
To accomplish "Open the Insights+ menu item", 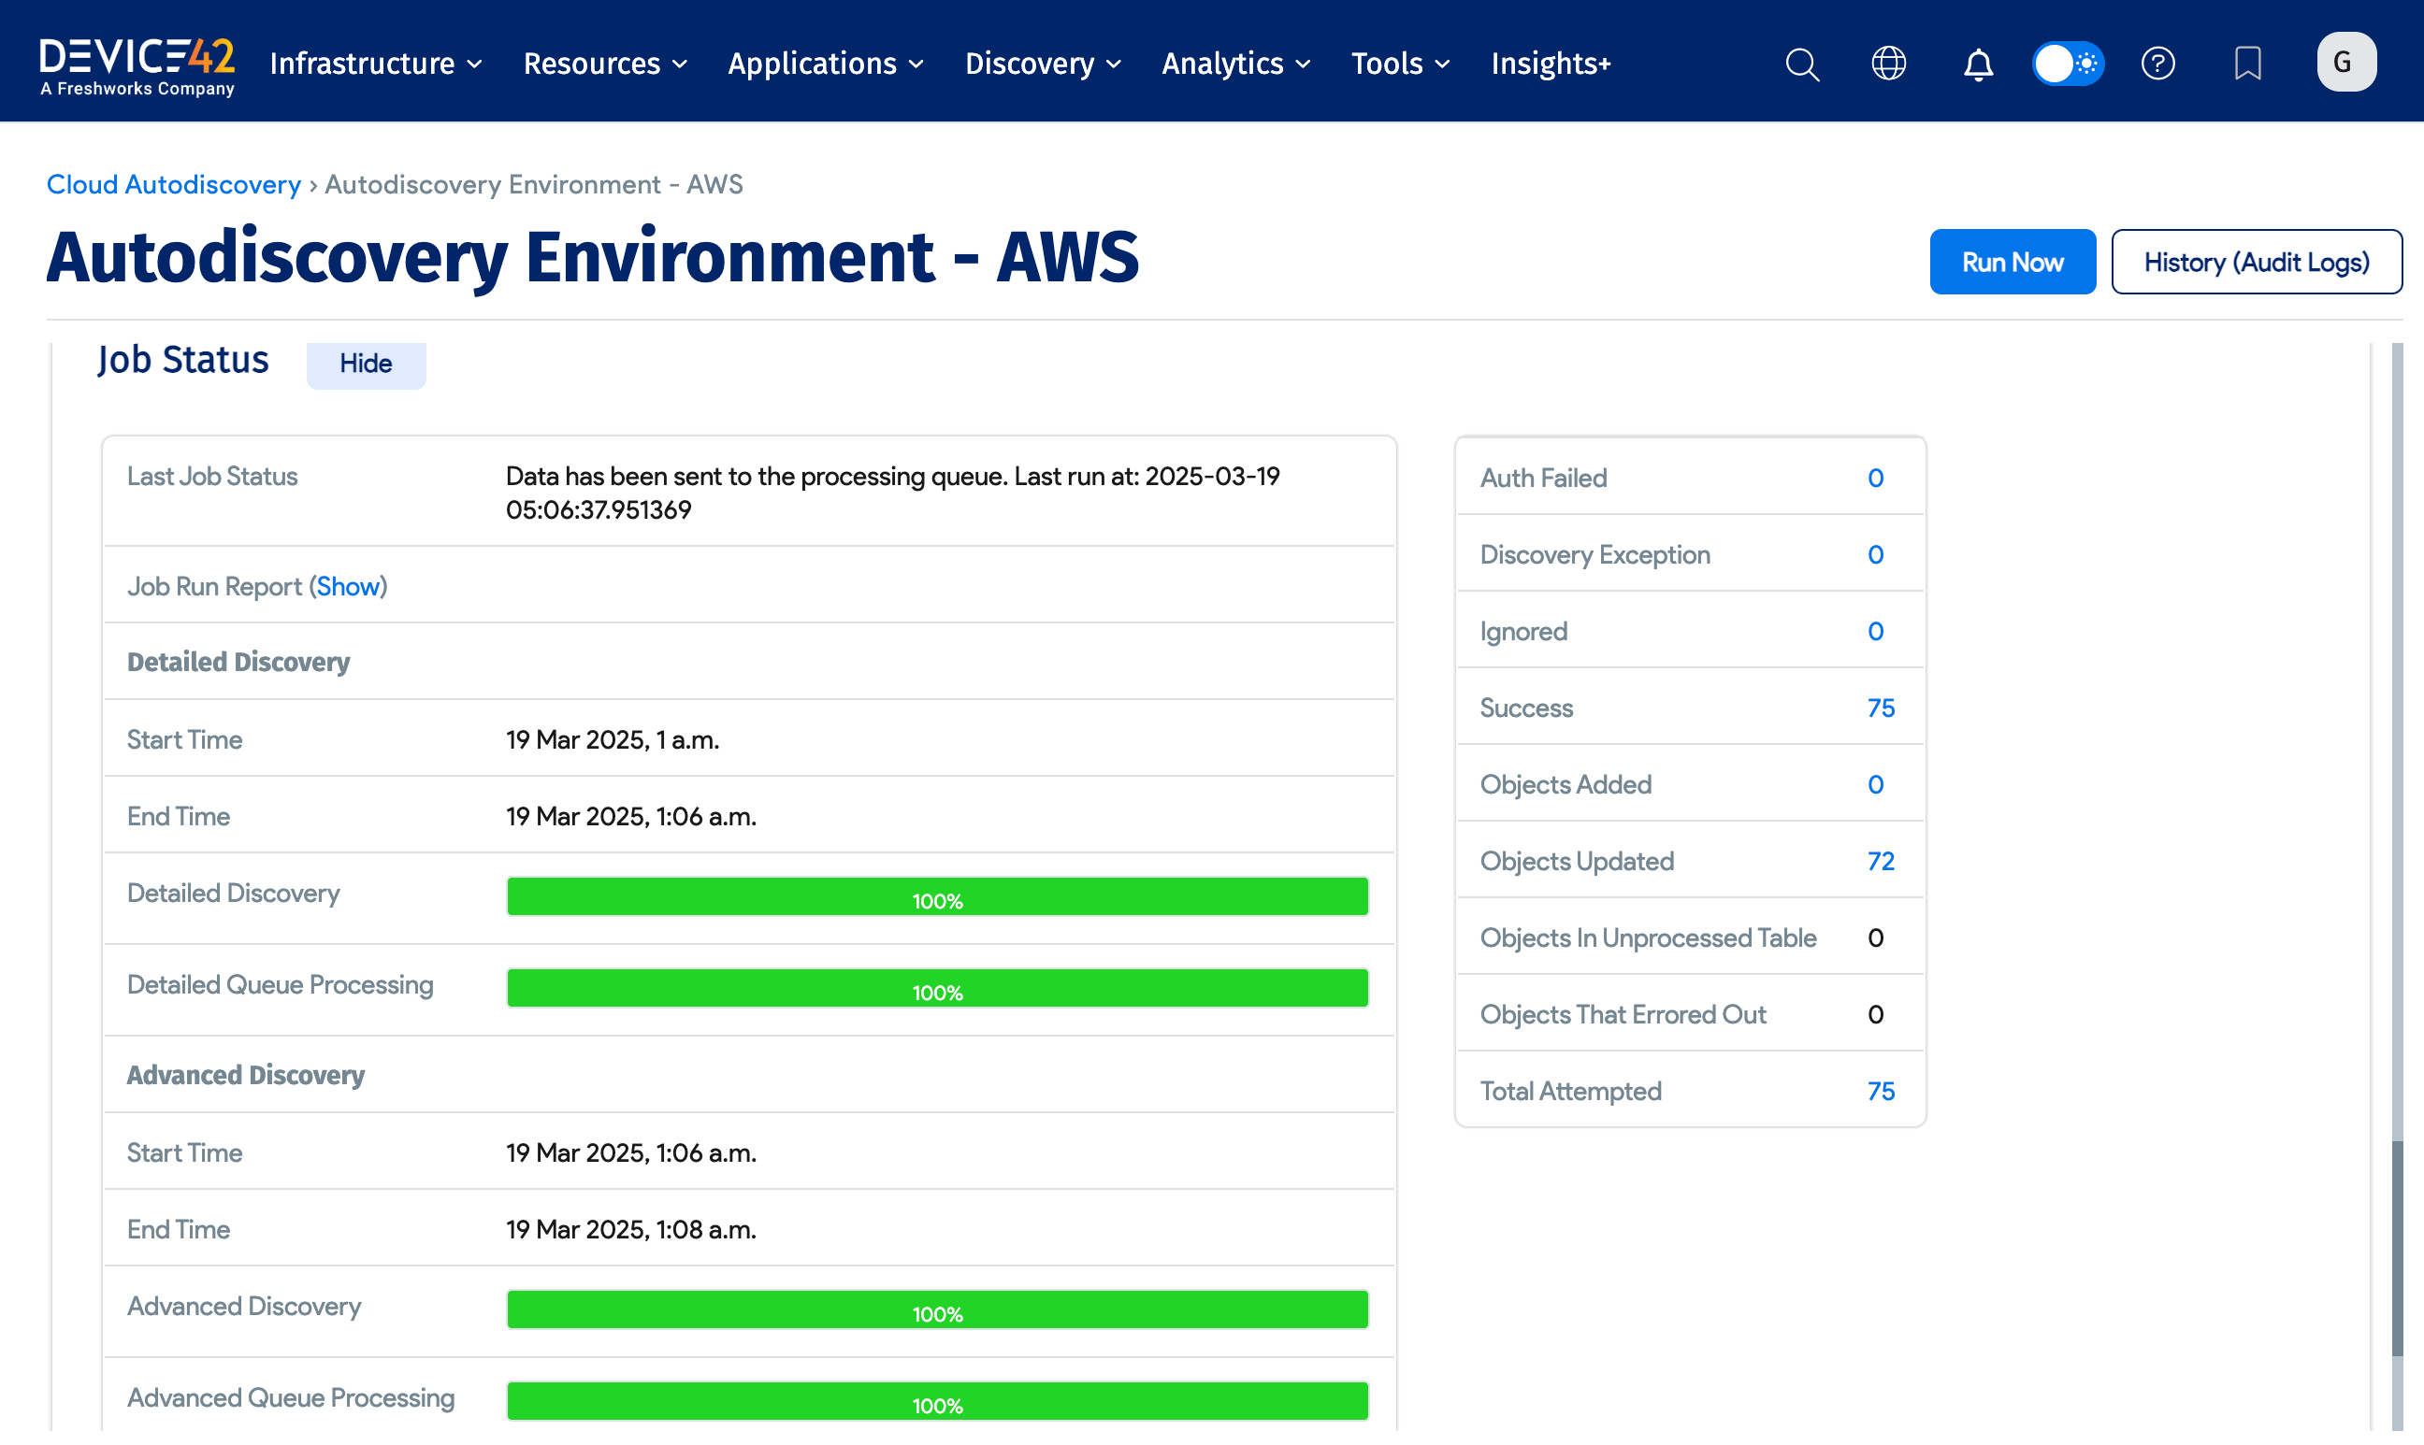I will [1551, 64].
